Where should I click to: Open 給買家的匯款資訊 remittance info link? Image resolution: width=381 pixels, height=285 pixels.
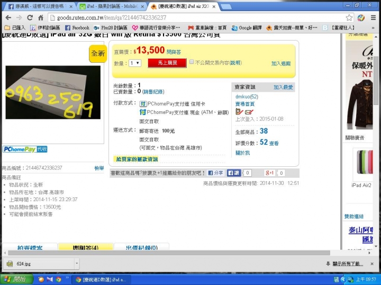click(x=137, y=159)
